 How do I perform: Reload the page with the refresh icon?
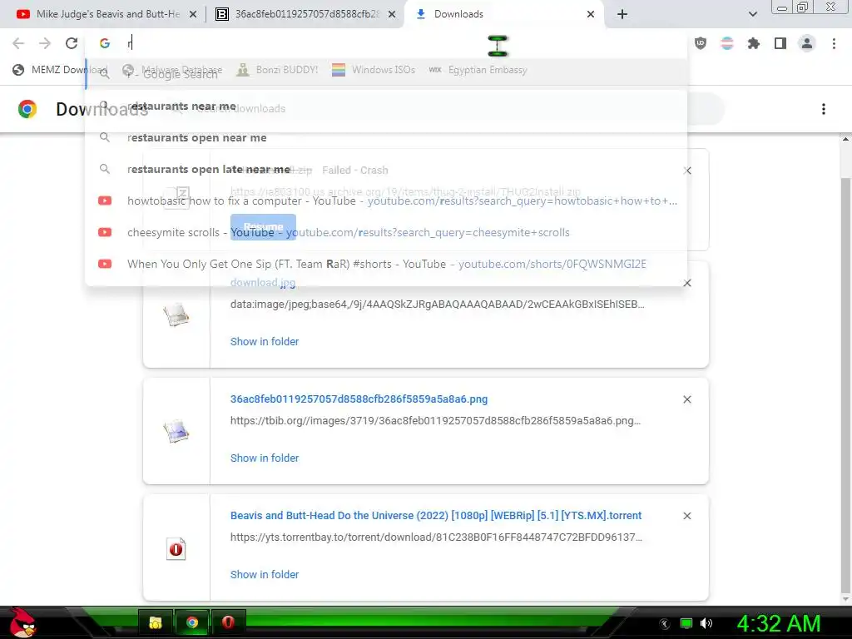coord(72,43)
